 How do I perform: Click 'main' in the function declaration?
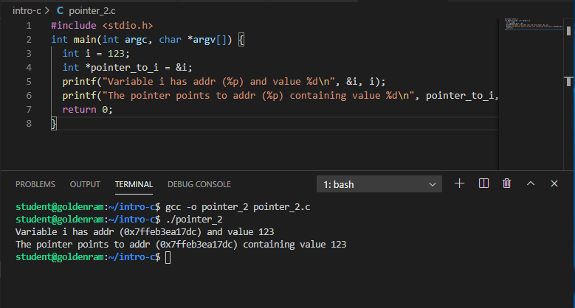coord(85,40)
